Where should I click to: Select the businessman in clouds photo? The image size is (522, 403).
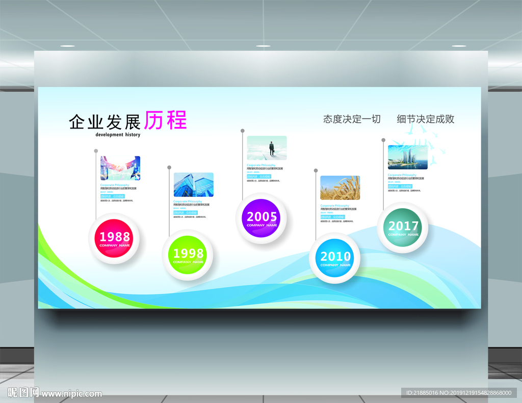(267, 148)
